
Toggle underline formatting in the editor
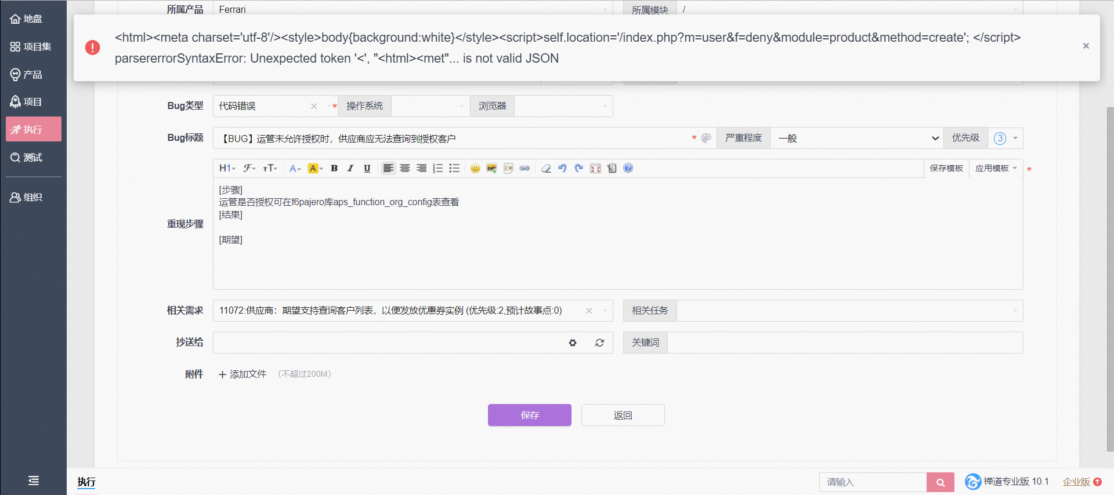tap(367, 168)
